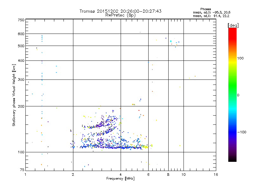Click the '6' x-axis tick label
Viewport: 254px width, 190px height.
click(x=148, y=174)
